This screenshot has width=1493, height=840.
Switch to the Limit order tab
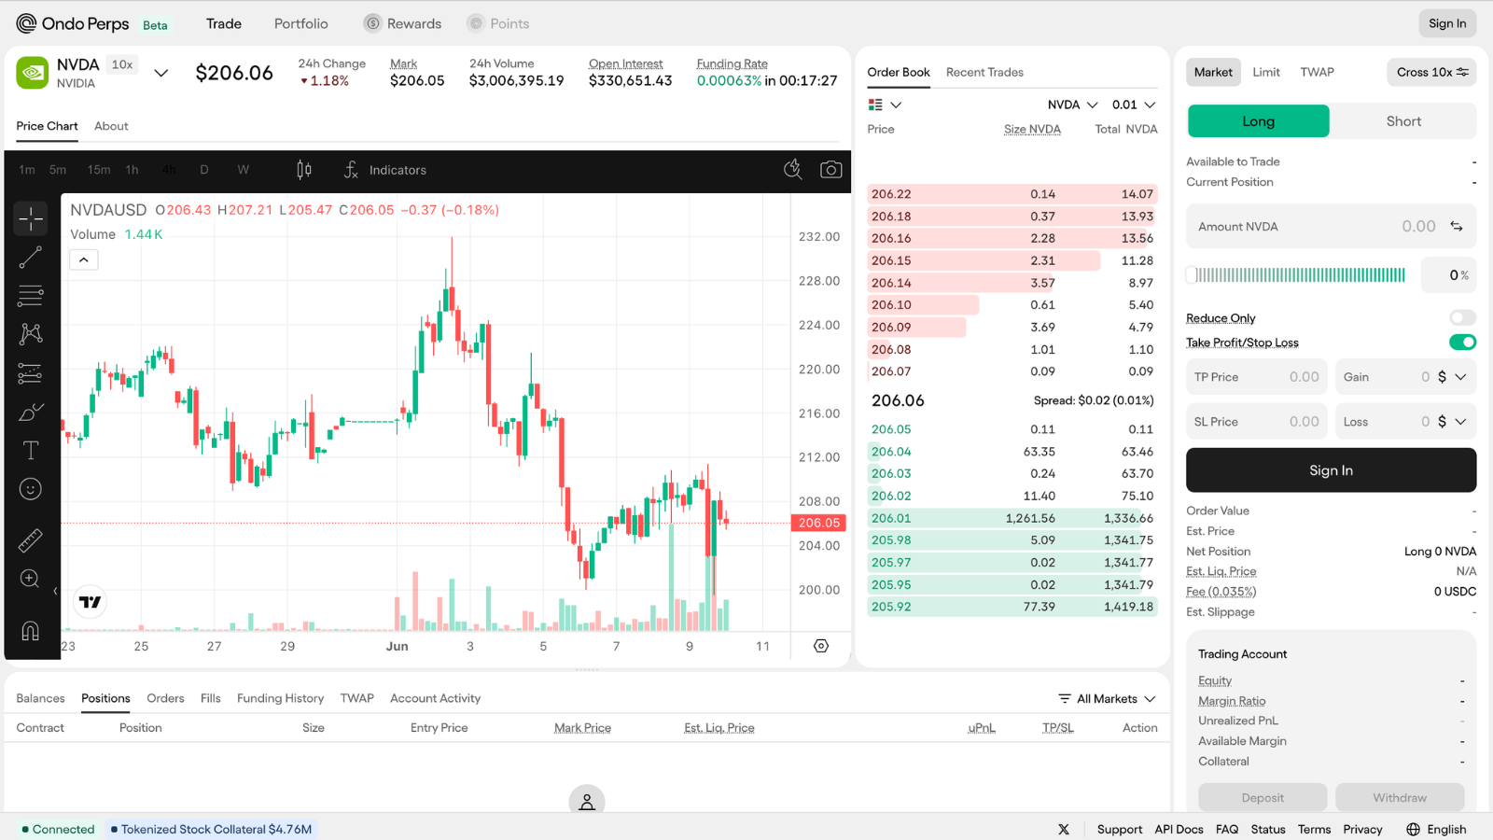[x=1266, y=72]
